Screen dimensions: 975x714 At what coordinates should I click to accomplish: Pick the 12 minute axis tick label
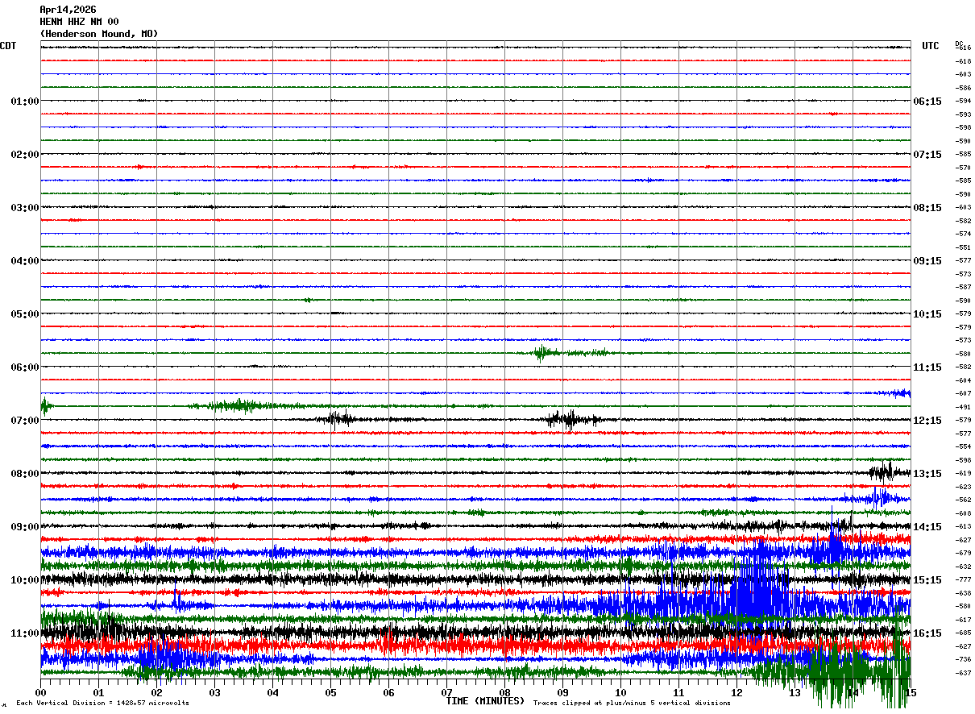[736, 693]
